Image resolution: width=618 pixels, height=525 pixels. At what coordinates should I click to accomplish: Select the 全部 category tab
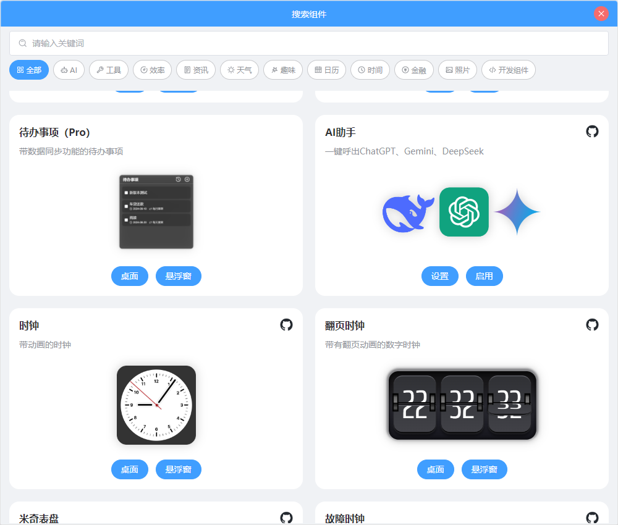29,70
